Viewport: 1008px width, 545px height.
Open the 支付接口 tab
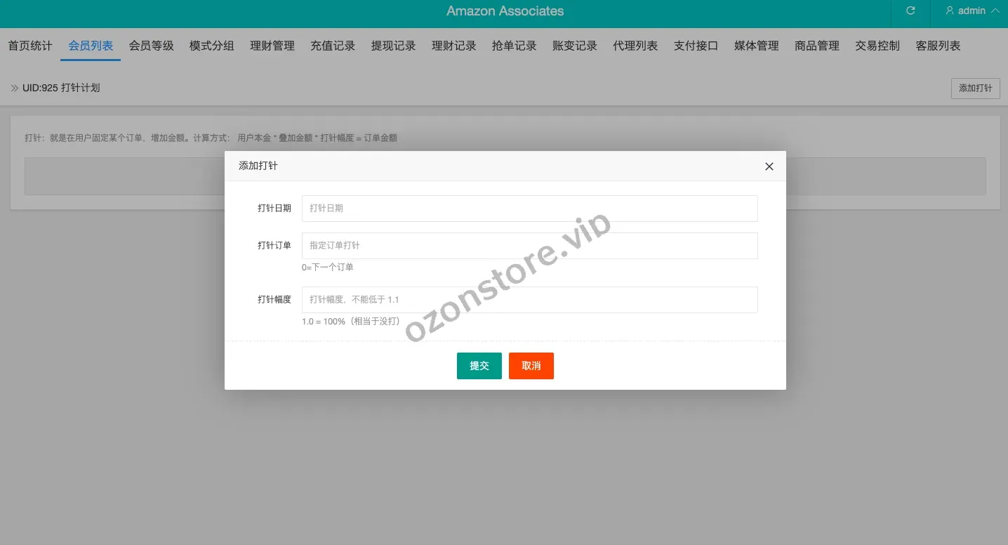(696, 46)
